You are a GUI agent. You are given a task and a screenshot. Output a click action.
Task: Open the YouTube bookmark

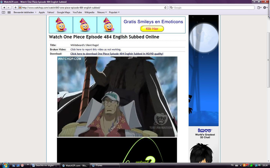point(77,12)
